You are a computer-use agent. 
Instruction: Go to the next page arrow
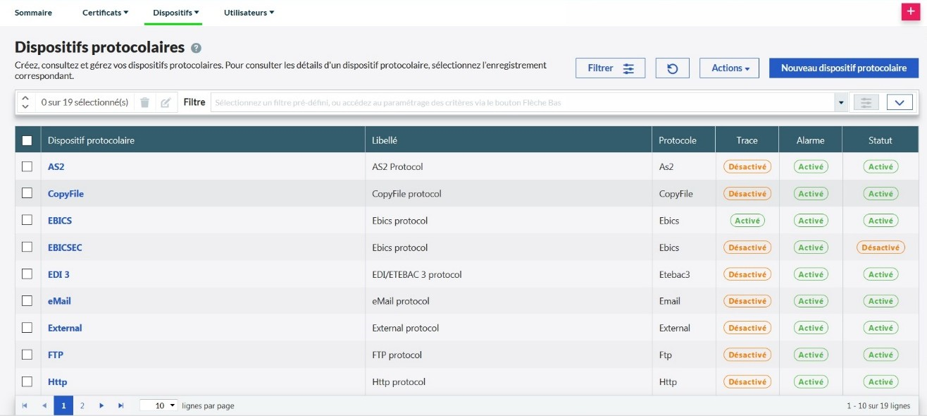pyautogui.click(x=101, y=406)
